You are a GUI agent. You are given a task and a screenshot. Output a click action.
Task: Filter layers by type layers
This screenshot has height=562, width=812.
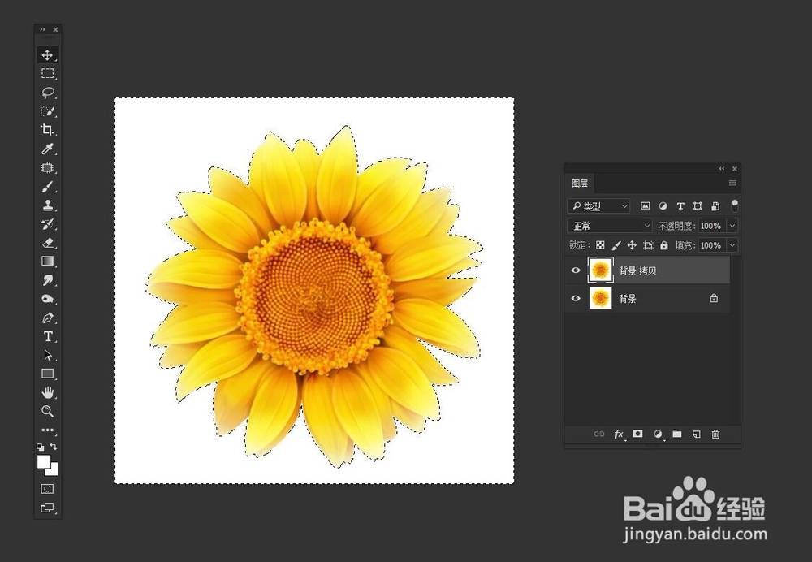point(680,206)
